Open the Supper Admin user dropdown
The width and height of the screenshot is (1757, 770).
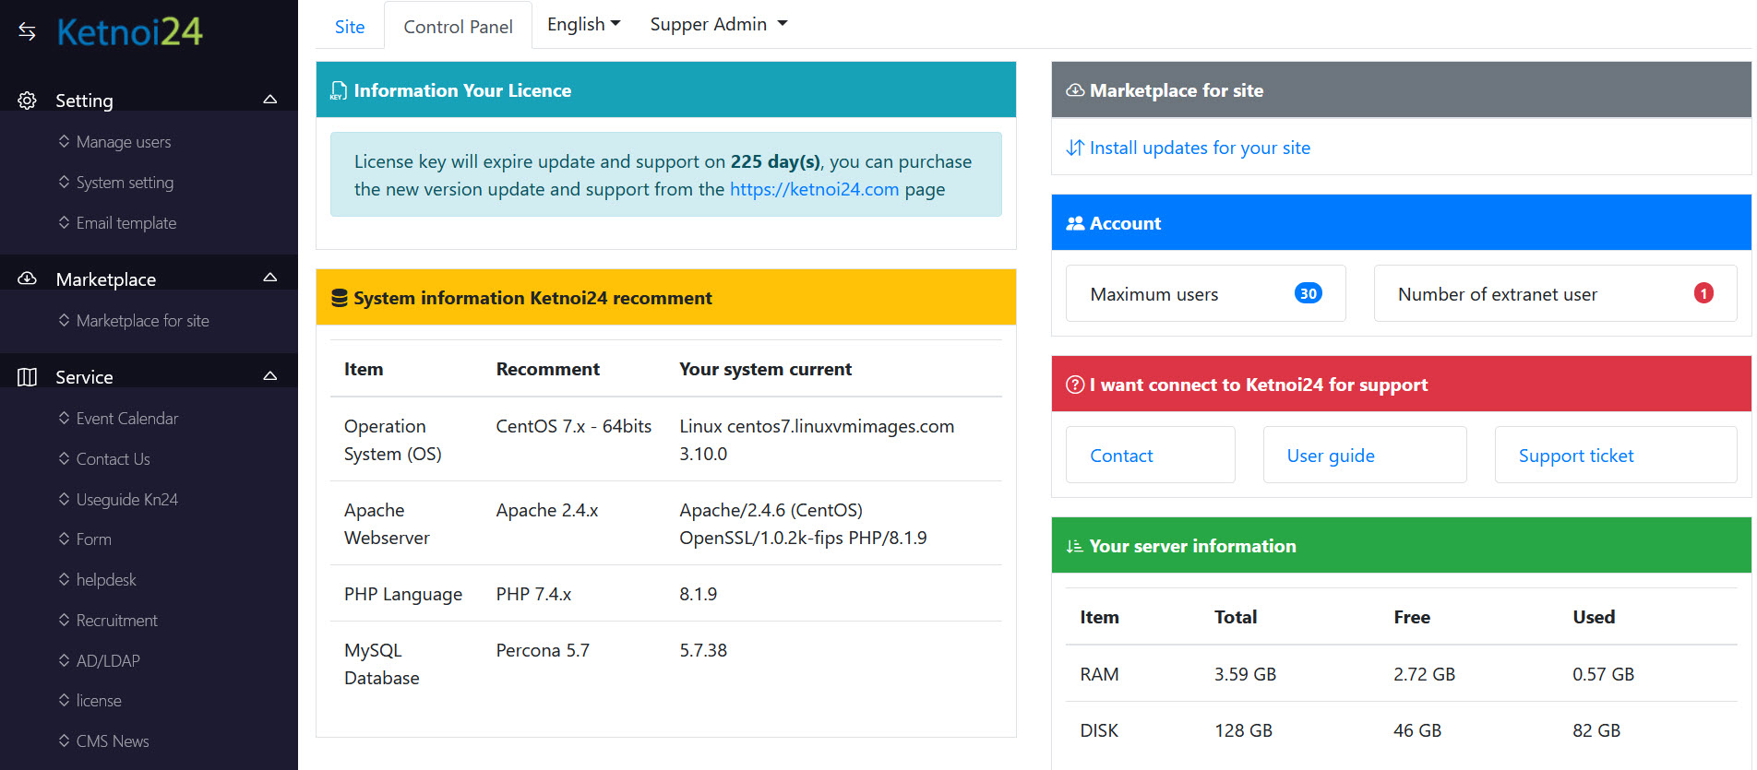pyautogui.click(x=719, y=25)
